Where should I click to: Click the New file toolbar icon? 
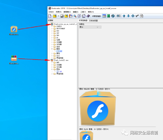(50, 16)
